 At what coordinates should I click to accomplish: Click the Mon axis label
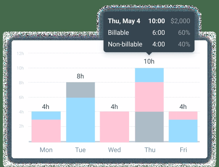[x=46, y=150]
